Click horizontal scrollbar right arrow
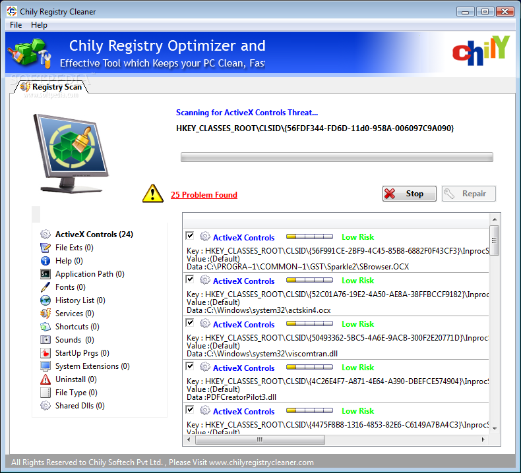The height and width of the screenshot is (473, 521). point(483,439)
